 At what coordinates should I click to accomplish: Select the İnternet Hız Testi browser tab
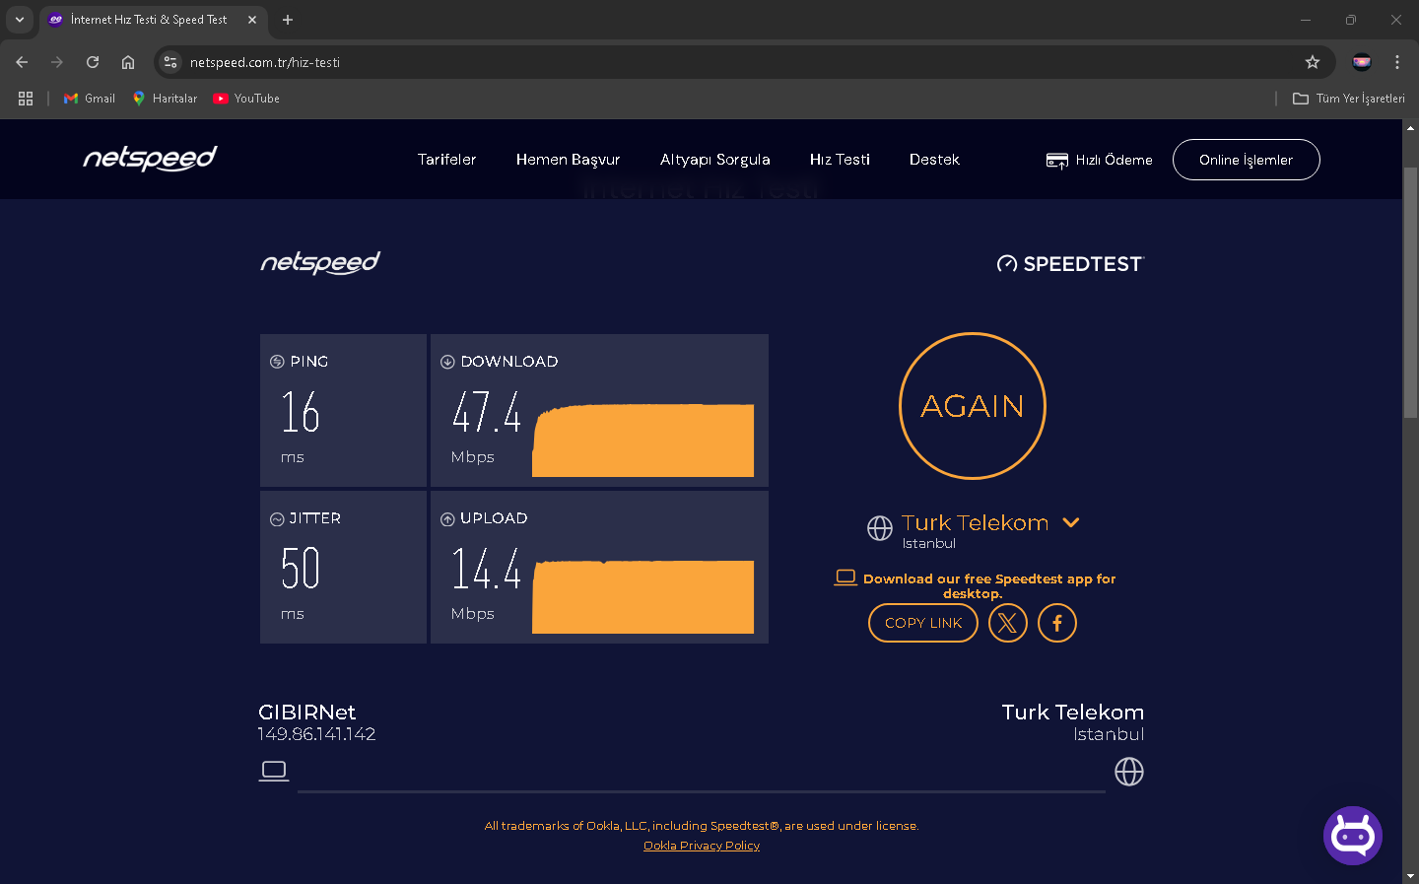tap(153, 20)
